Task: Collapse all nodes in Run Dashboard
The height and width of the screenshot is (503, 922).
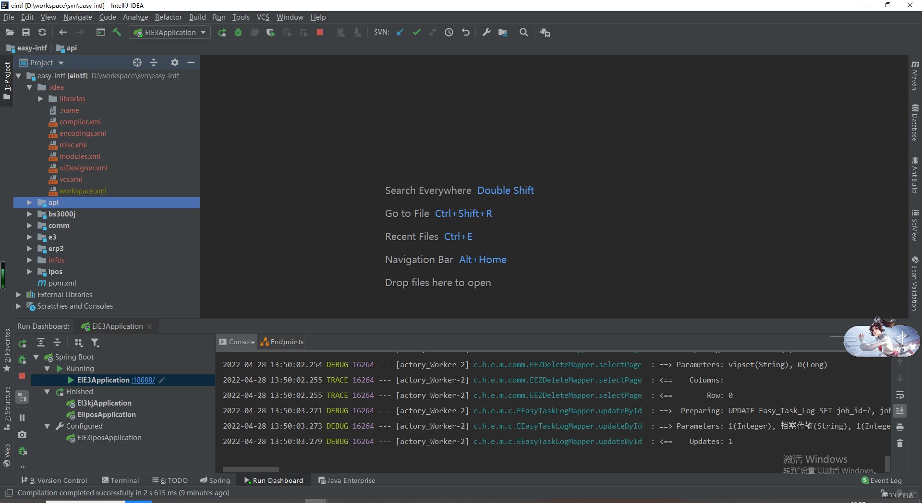Action: [57, 342]
